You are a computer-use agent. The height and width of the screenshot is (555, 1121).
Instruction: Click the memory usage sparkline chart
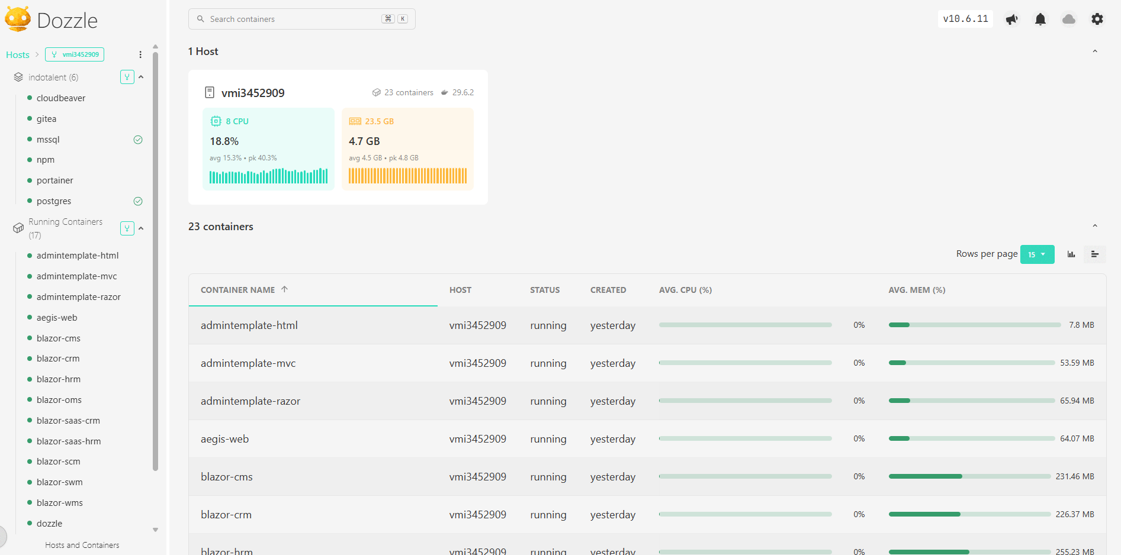click(x=407, y=176)
